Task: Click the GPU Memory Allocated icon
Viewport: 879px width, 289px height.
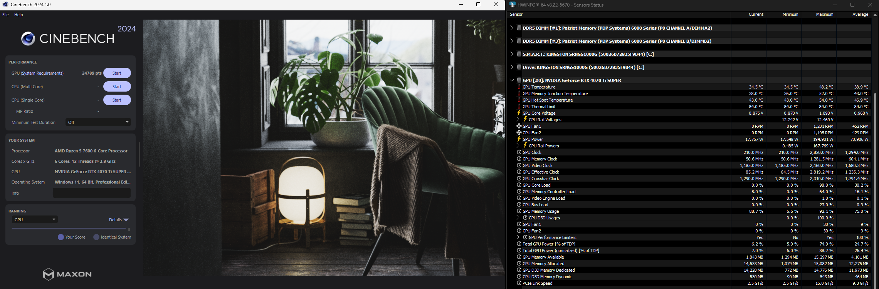Action: (519, 264)
